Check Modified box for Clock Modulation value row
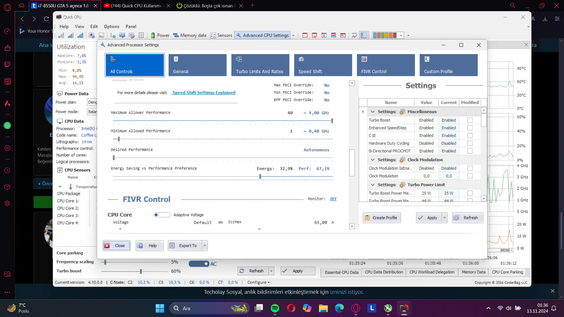Screen dimensions: 564x317 coord(470,176)
